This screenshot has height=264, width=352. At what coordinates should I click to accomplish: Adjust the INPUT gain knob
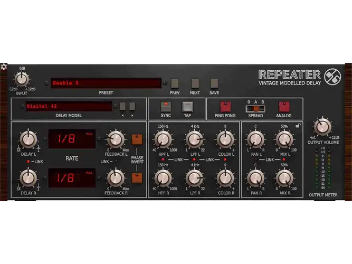click(22, 79)
